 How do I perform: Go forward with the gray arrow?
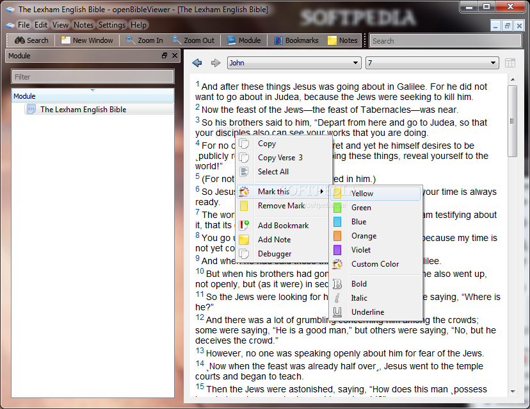coord(216,63)
